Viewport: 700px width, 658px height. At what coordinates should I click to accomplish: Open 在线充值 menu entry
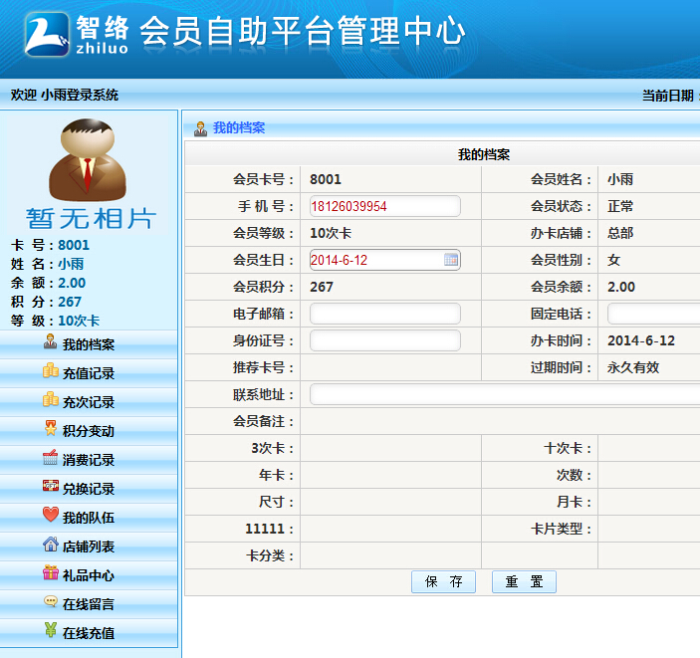pyautogui.click(x=89, y=633)
